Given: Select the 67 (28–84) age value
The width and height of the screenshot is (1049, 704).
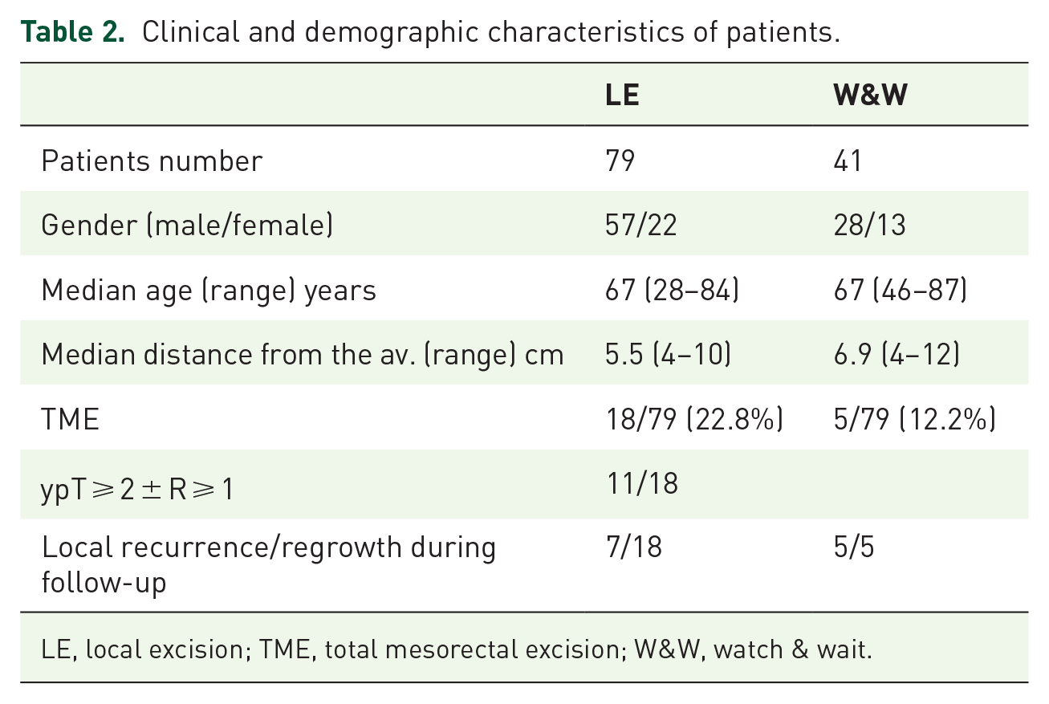Looking at the screenshot, I should click(x=672, y=290).
